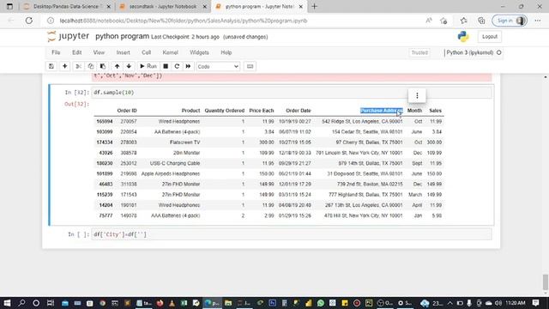Screen dimensions: 549x309
Task: Open the tab actions menu icon
Action: coord(9,6)
